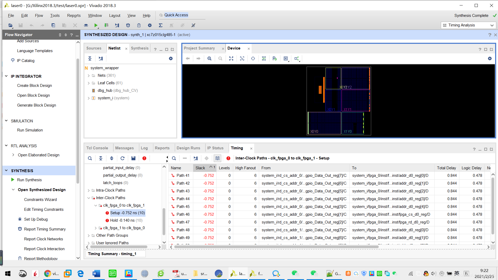Click Zoom Fit icon in Device toolbar
The image size is (498, 280).
[x=231, y=59]
